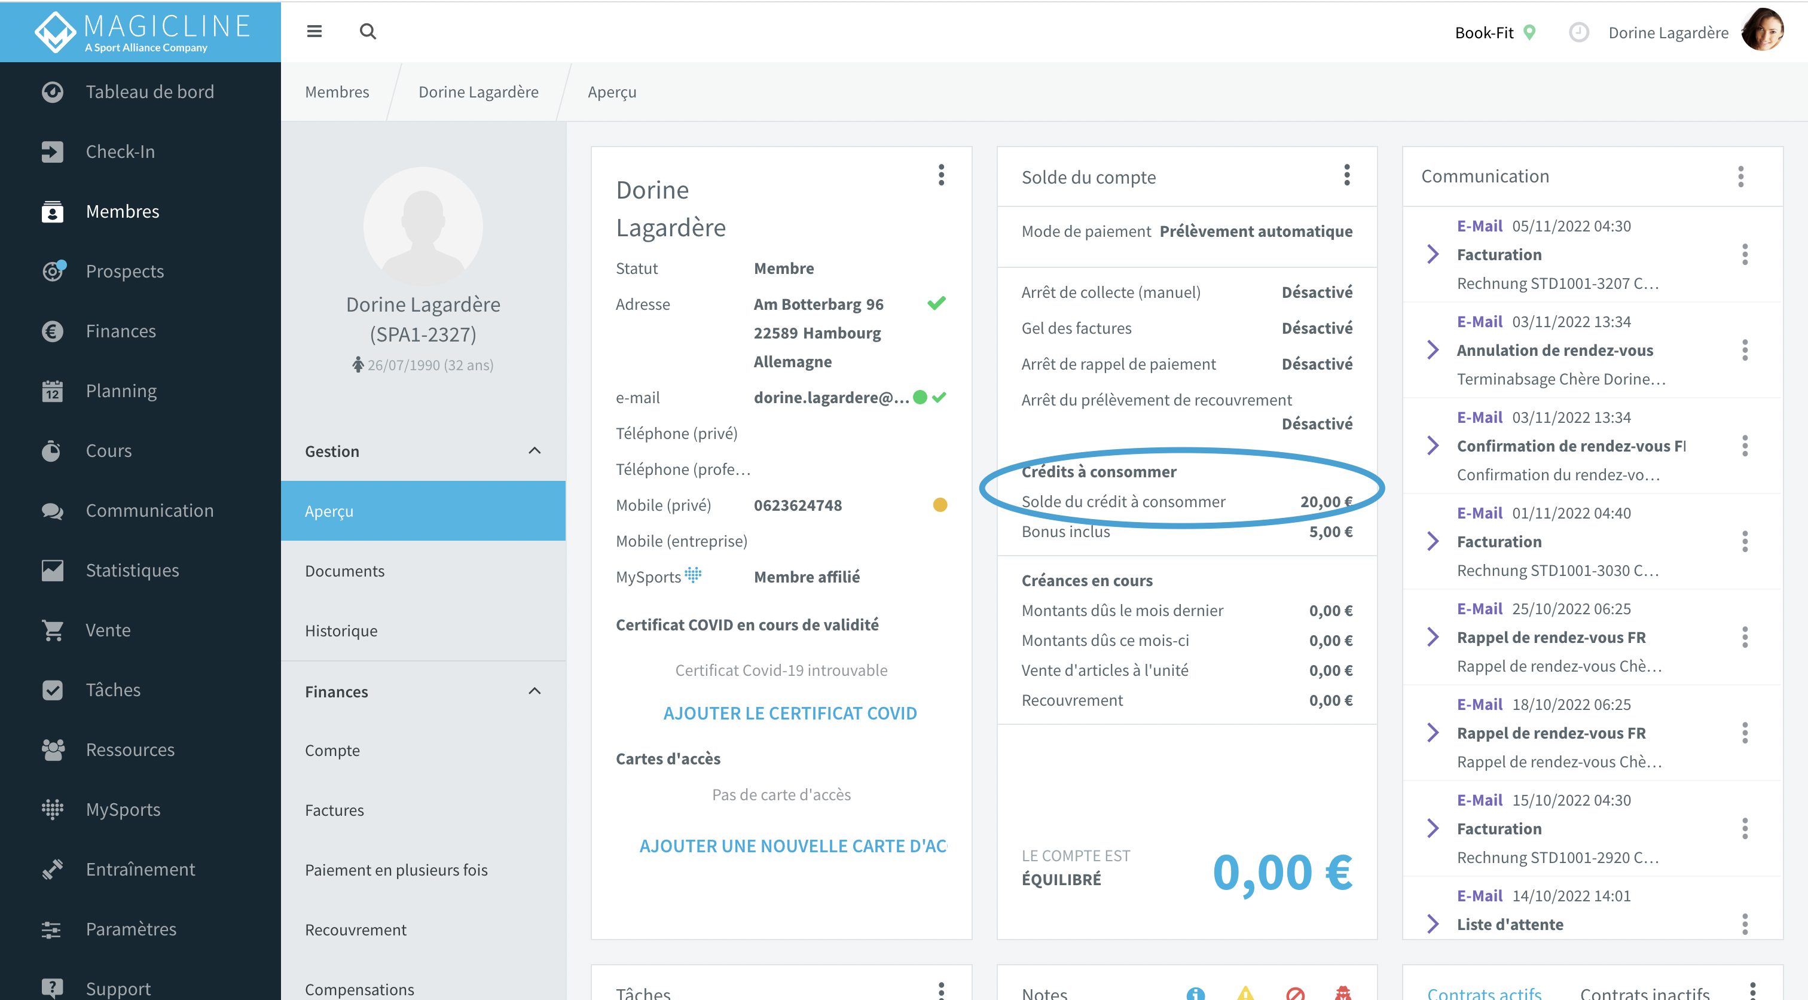Click the member avatar placeholder
This screenshot has height=1000, width=1808.
click(423, 226)
